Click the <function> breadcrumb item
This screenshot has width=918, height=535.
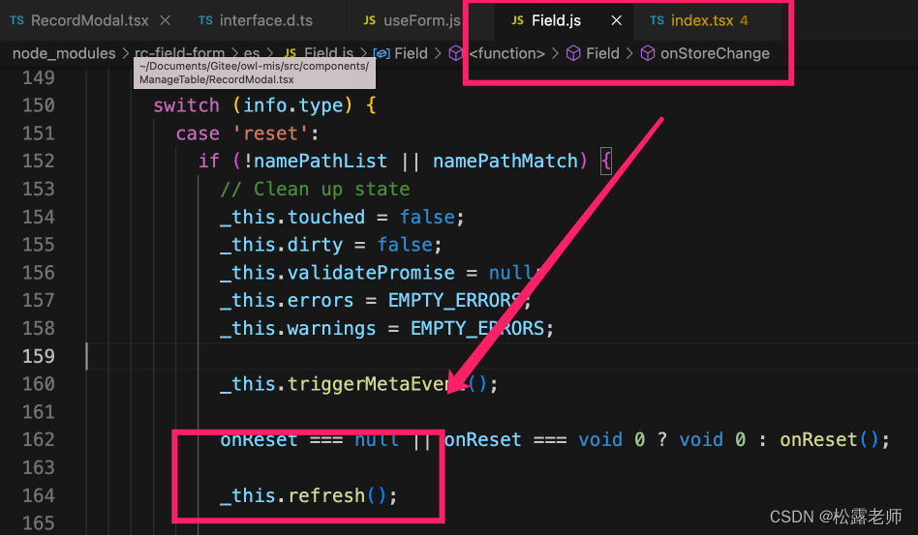[507, 54]
